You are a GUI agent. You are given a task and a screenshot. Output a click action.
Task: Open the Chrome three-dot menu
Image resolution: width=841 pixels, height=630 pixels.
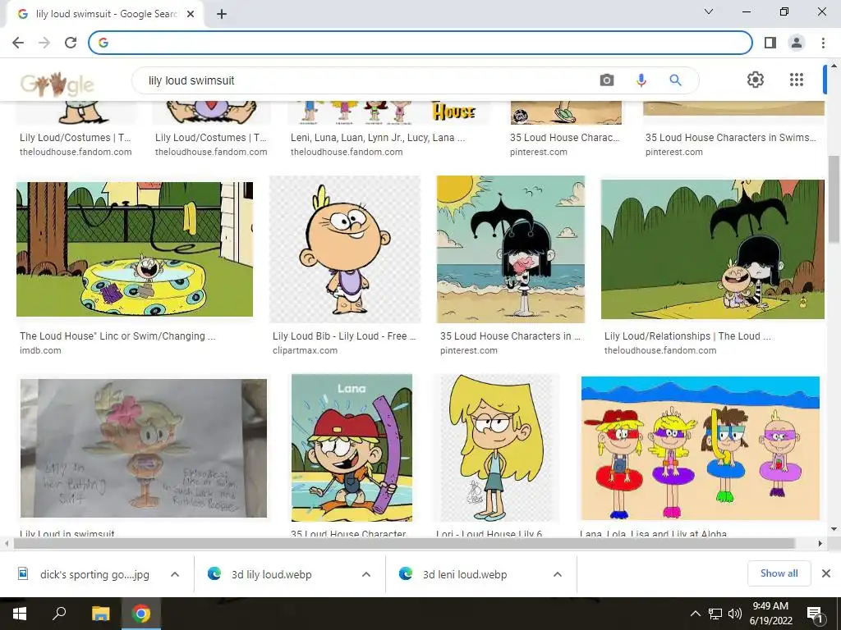click(823, 43)
